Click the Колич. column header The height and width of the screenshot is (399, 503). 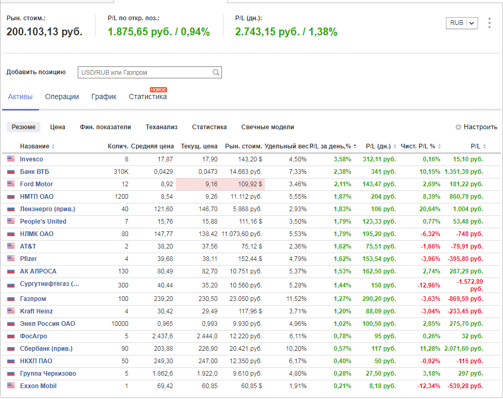(x=118, y=146)
